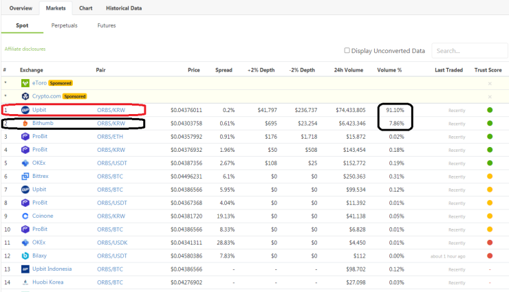The height and width of the screenshot is (292, 509).
Task: Click the ProBit logo in row 4
Action: (x=25, y=150)
